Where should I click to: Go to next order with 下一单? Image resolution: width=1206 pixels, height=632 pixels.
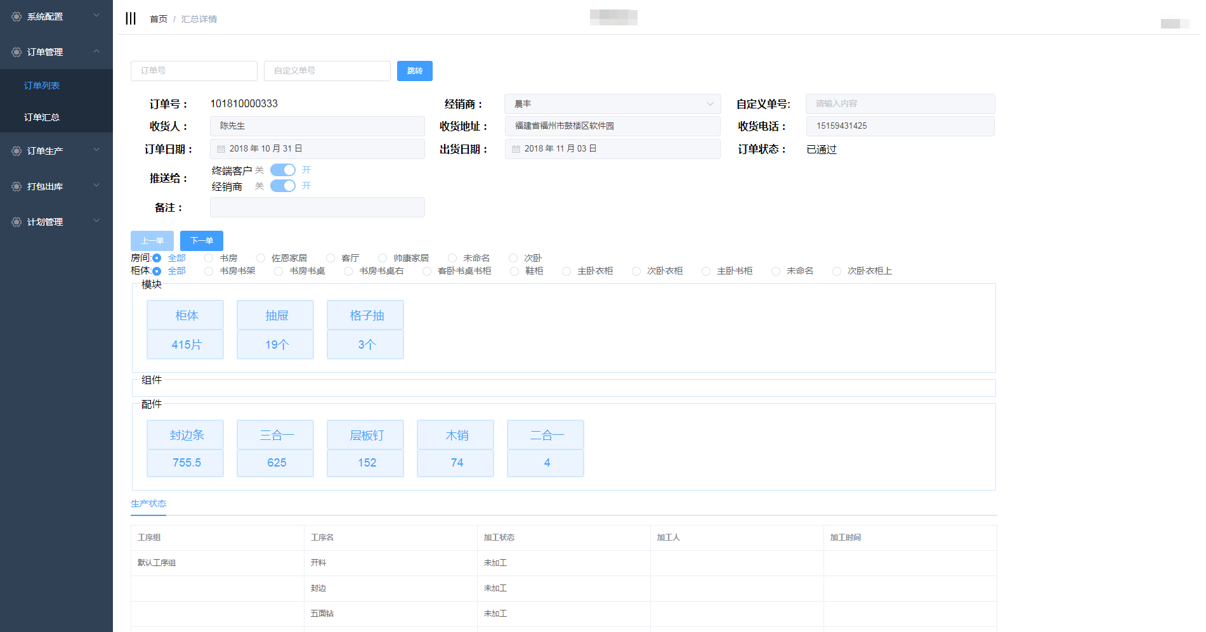point(201,241)
